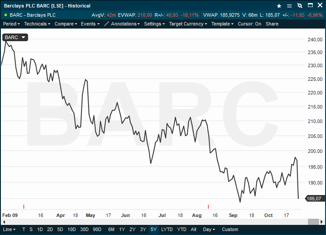The height and width of the screenshot is (235, 326).
Task: Open the hamburger menu icon in title bar
Action: click(289, 6)
